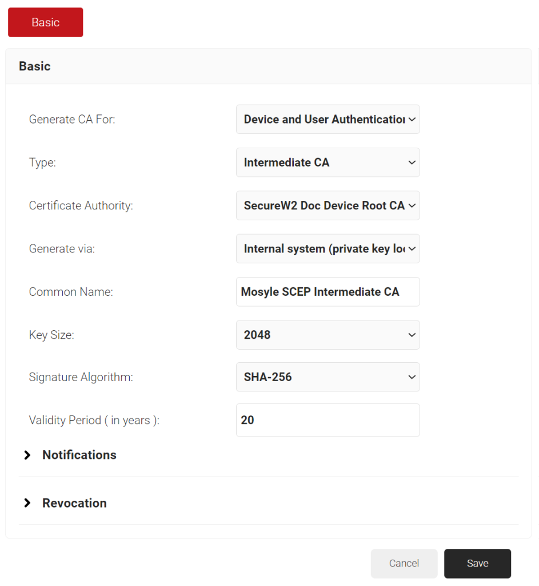Click the chevron on Generate via dropdown
The image size is (539, 586).
pos(411,248)
